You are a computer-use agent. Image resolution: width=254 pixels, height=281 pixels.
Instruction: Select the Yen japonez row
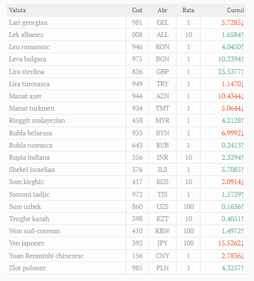pos(126,243)
